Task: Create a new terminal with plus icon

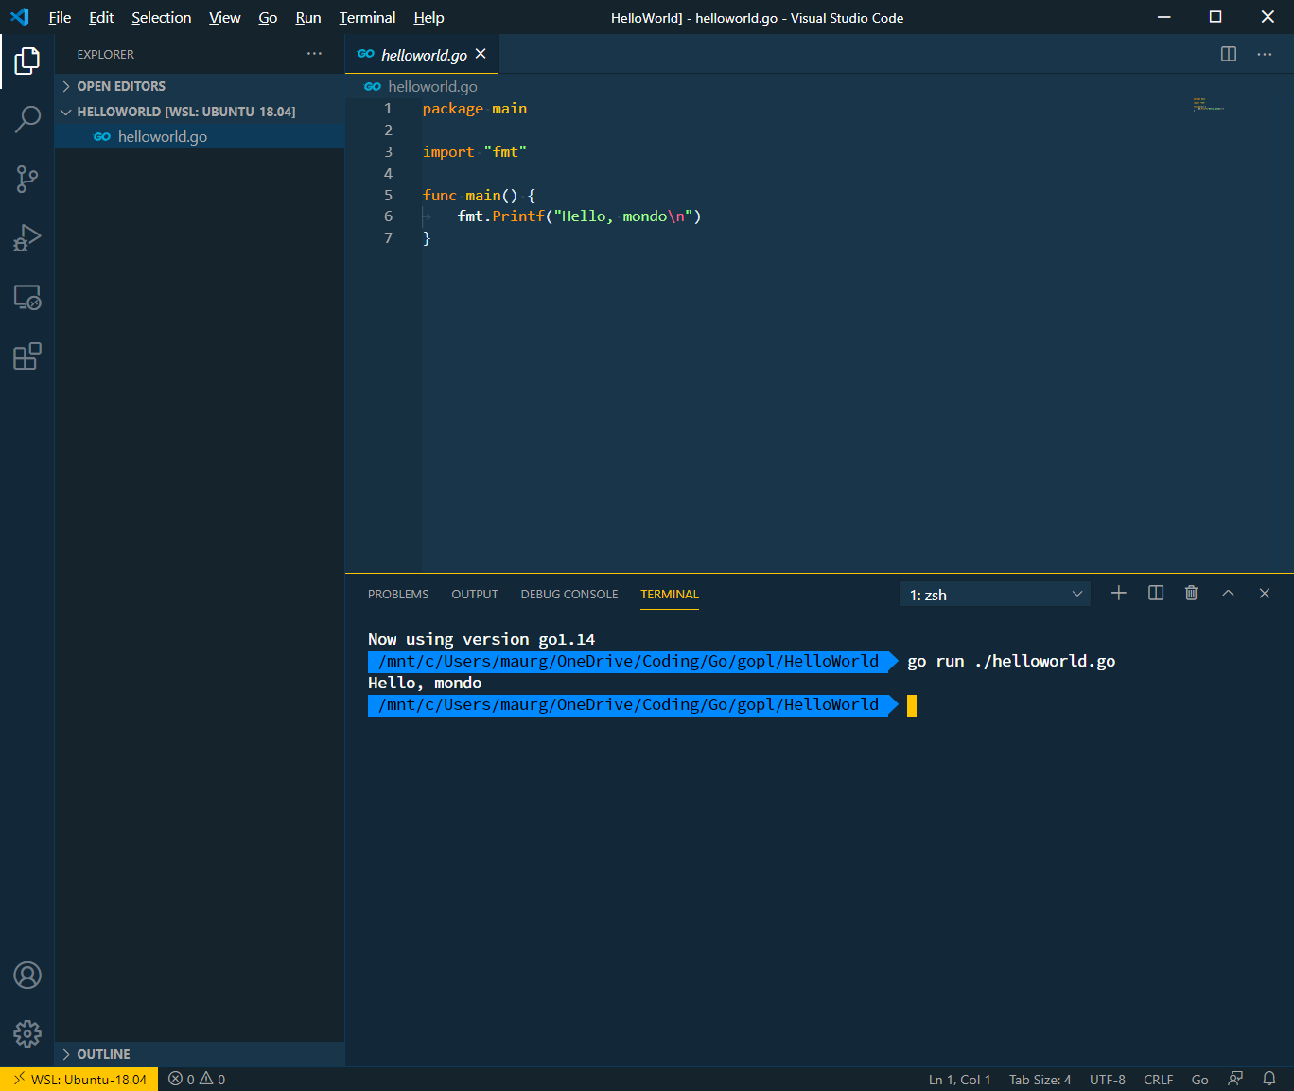Action: [x=1119, y=593]
